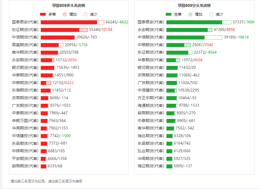Viewport: 261px width, 189px height.
Task: Toggle dashed green 减少 legend circle in short chart
Action: pyautogui.click(x=211, y=14)
